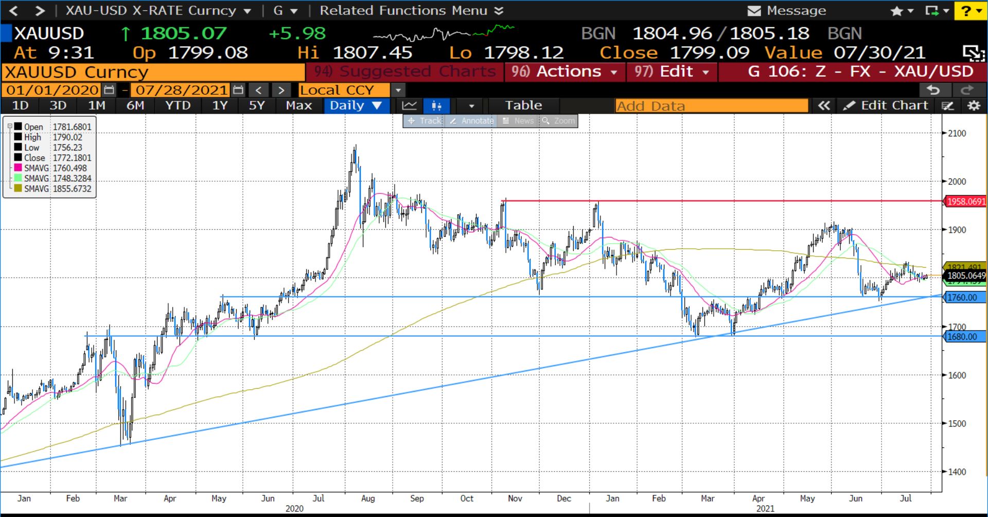Image resolution: width=988 pixels, height=517 pixels.
Task: Click the undo arrow icon
Action: (x=933, y=90)
